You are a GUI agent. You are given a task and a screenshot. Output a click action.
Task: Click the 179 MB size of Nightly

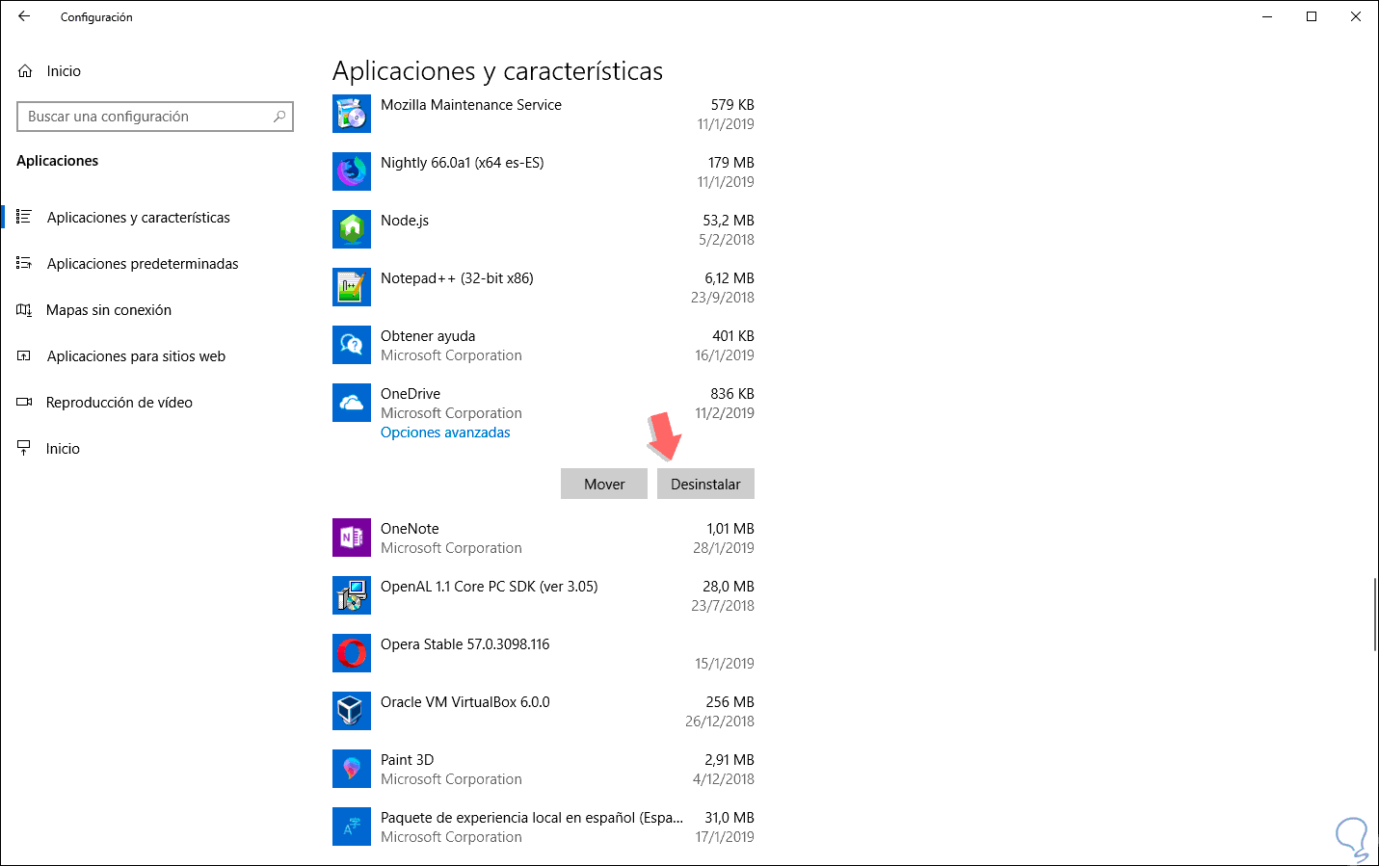coord(731,163)
